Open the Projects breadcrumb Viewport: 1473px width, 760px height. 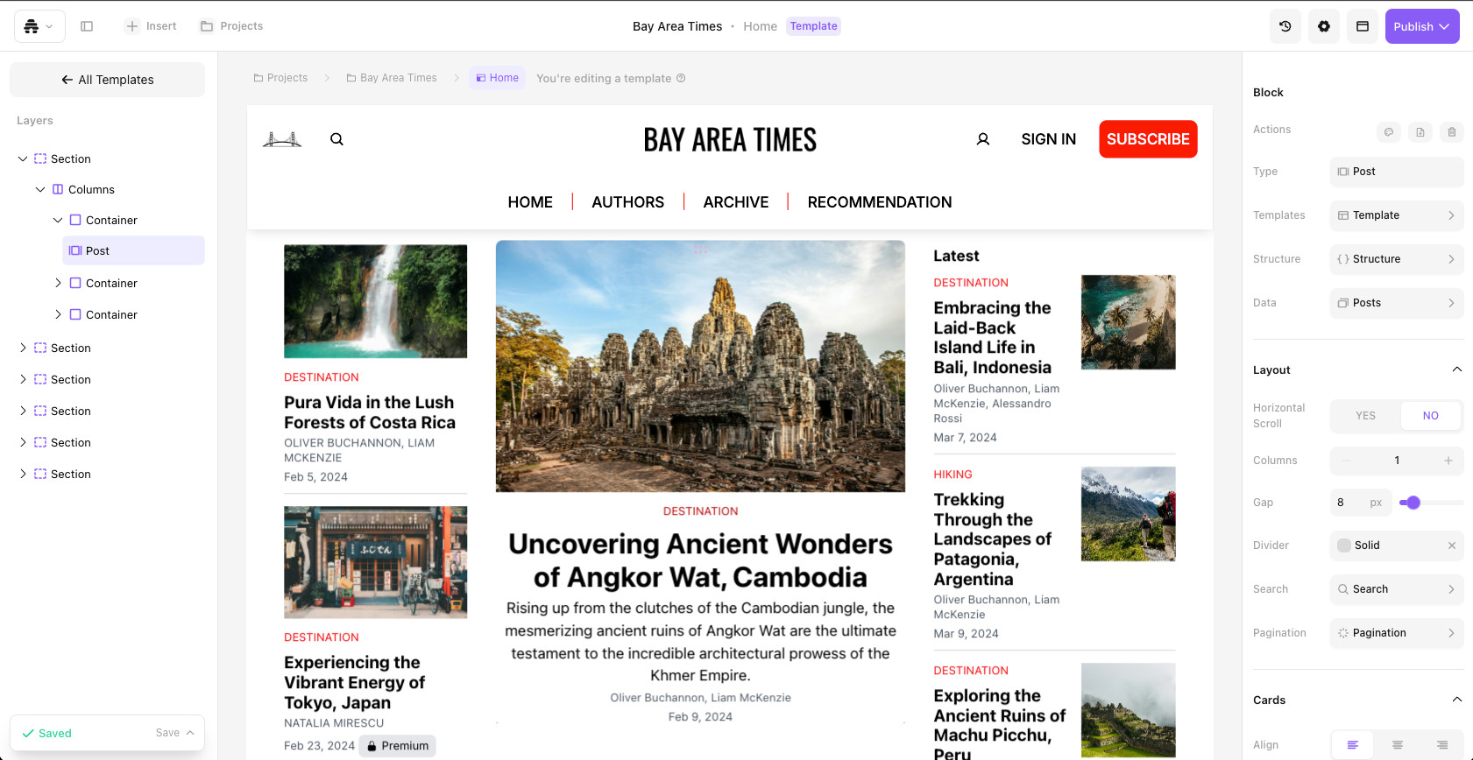pyautogui.click(x=280, y=78)
